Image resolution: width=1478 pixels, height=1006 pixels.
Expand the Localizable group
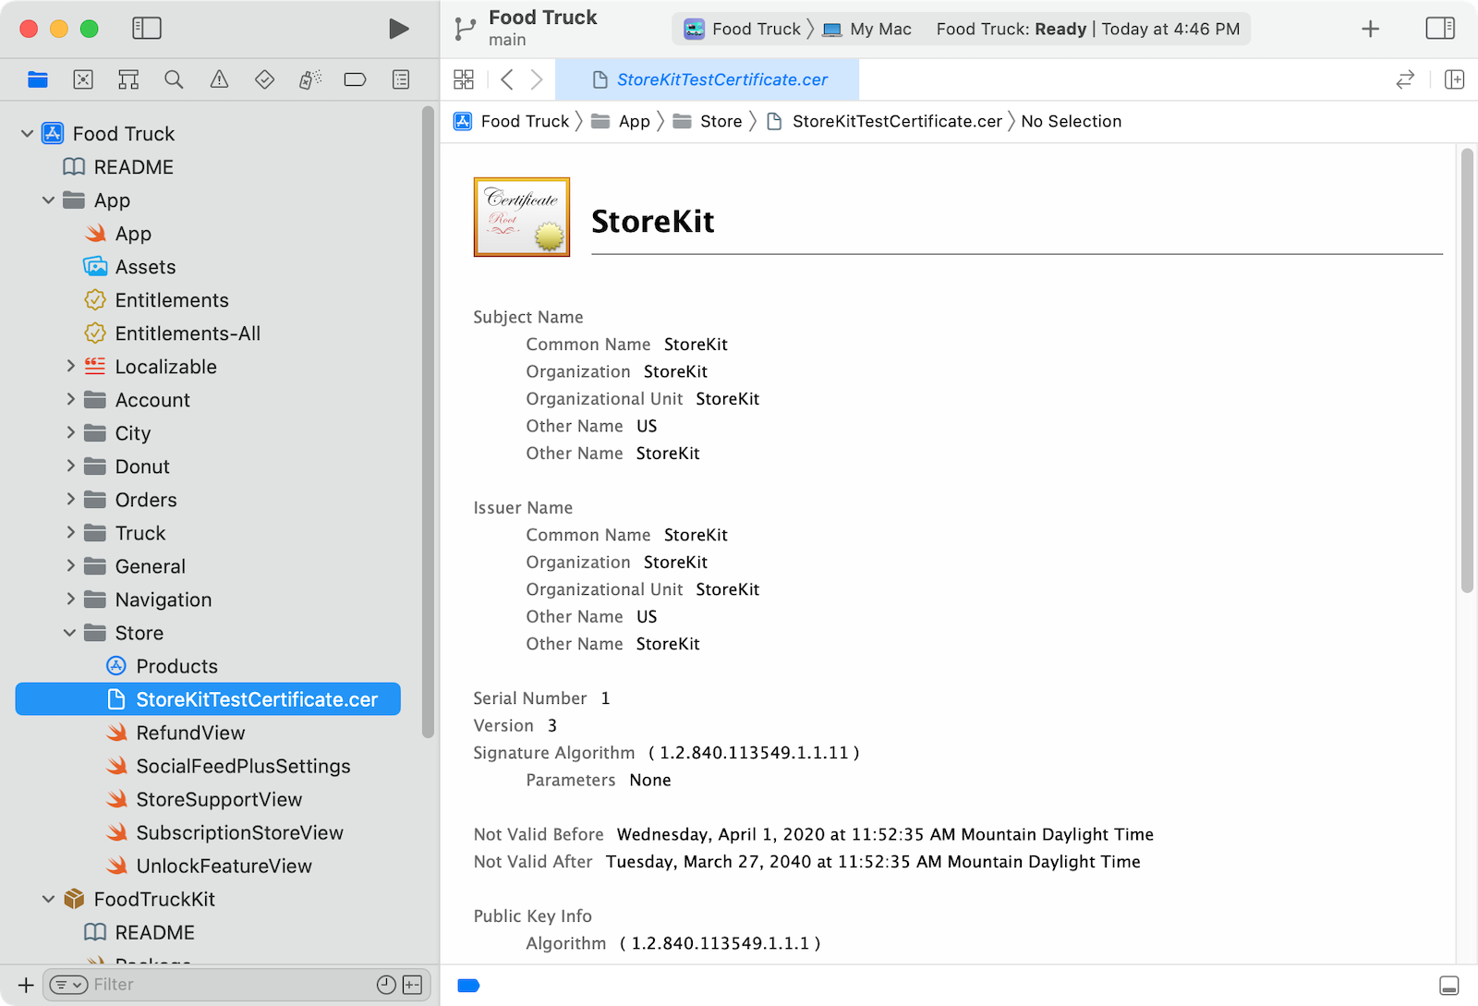(x=70, y=367)
